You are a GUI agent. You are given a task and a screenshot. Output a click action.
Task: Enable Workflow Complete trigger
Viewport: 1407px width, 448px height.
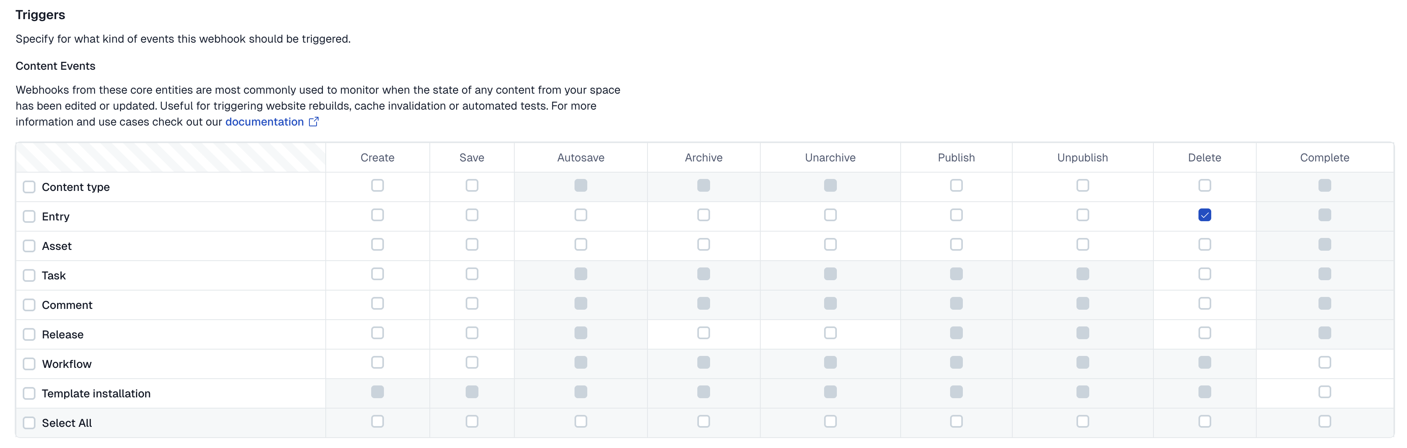(x=1324, y=363)
